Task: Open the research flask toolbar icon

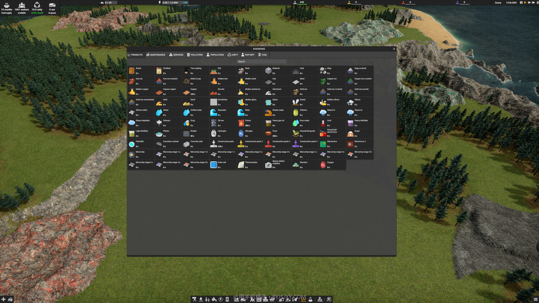Action: (x=310, y=299)
